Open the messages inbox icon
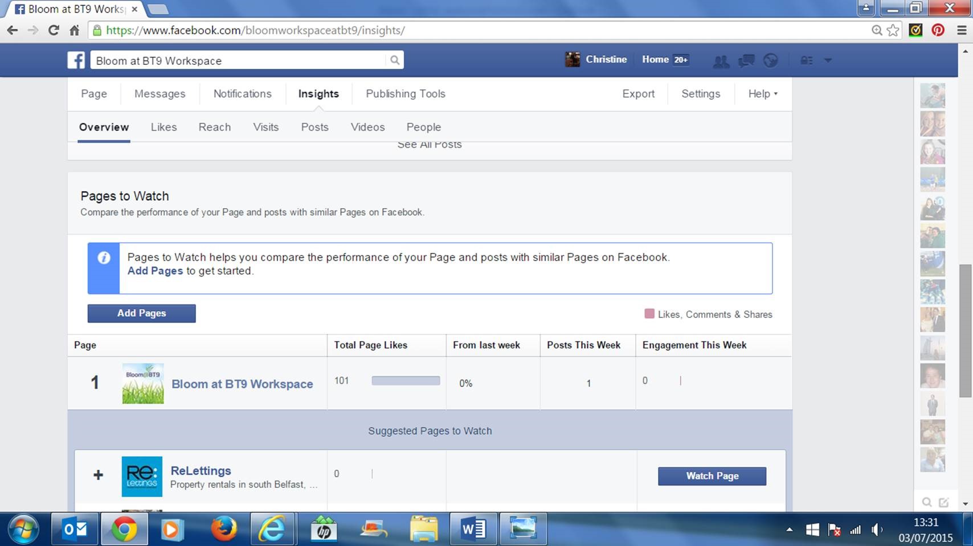The height and width of the screenshot is (546, 973). (x=746, y=60)
